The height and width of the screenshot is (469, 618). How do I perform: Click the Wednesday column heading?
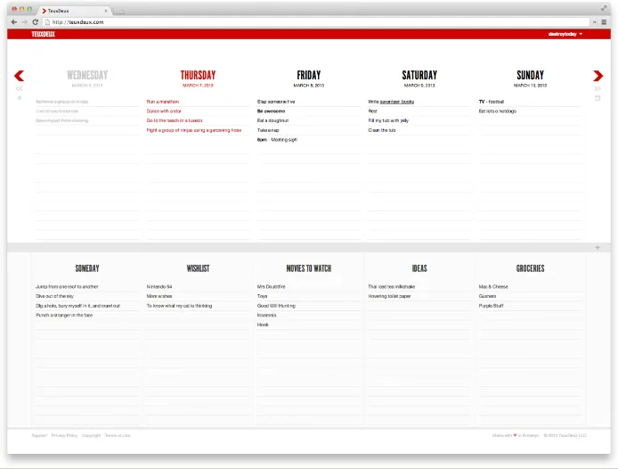(87, 75)
